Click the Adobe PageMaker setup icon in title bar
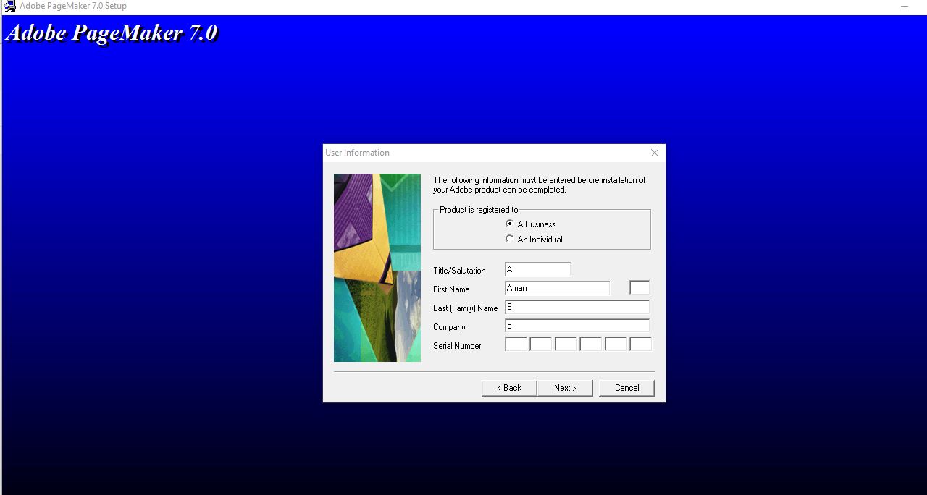 [9, 6]
